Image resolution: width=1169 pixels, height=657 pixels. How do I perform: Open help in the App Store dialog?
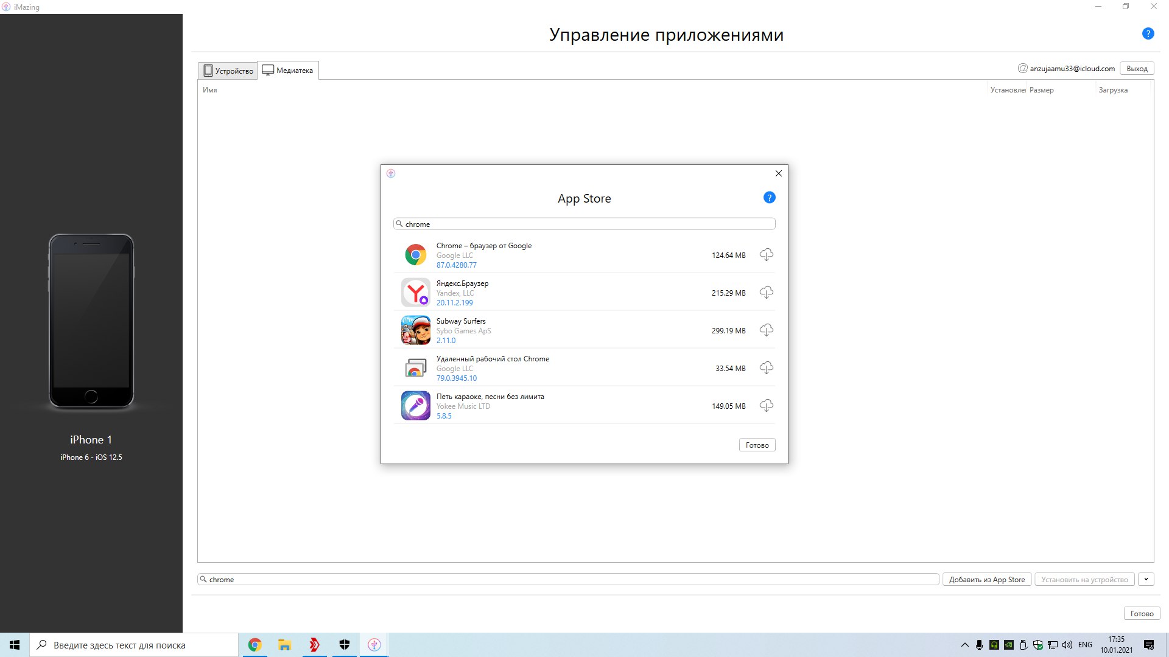click(x=769, y=198)
